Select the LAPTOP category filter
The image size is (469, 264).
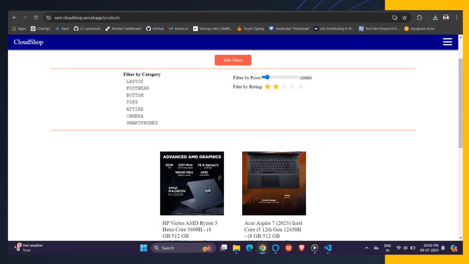134,81
